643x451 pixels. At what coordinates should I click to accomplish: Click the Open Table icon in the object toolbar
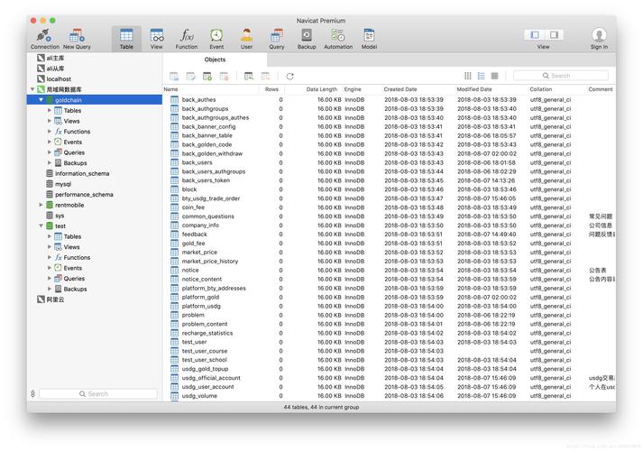coord(174,77)
